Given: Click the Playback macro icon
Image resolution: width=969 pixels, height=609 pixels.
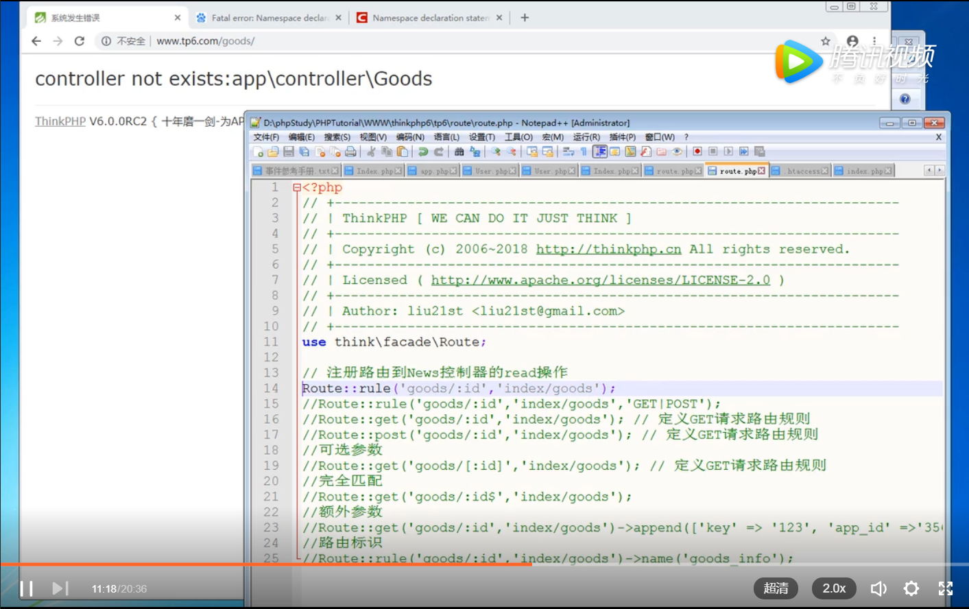Looking at the screenshot, I should point(728,152).
